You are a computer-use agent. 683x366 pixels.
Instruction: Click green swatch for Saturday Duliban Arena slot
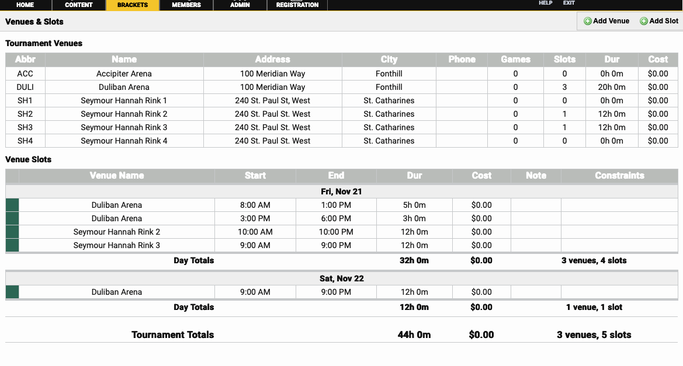tap(12, 292)
